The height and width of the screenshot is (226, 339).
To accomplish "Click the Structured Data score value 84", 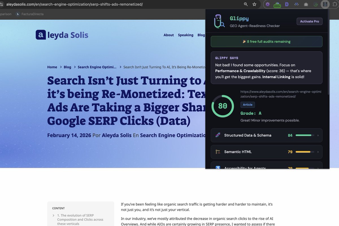I will pos(290,135).
